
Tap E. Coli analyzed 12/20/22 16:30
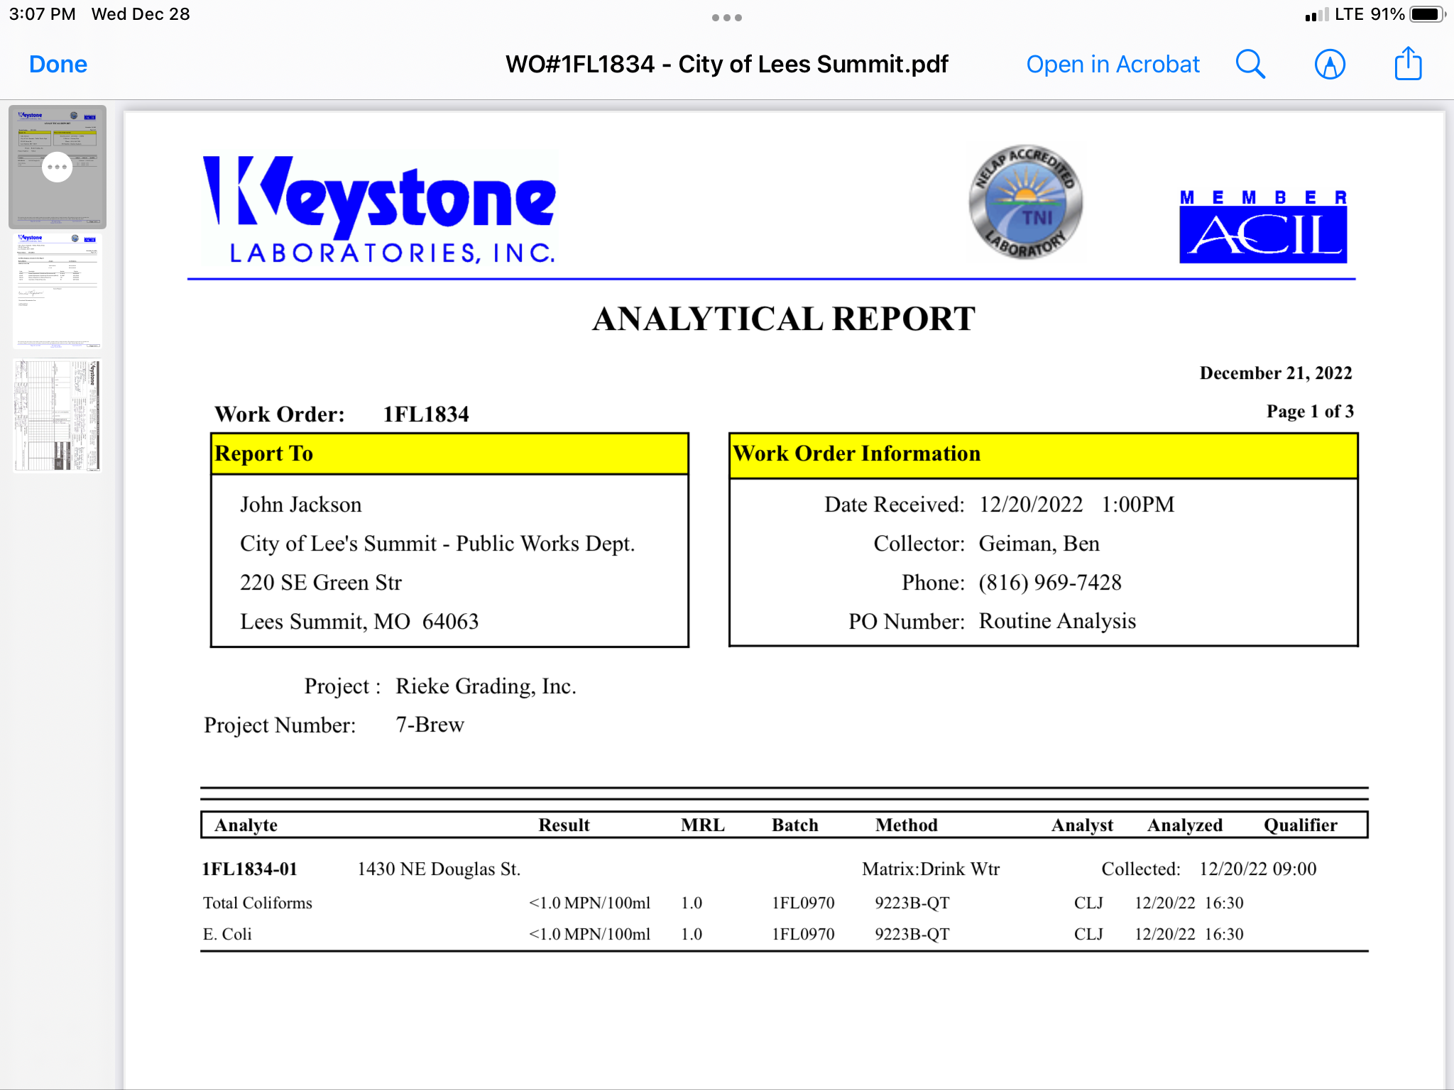[x=1188, y=935]
